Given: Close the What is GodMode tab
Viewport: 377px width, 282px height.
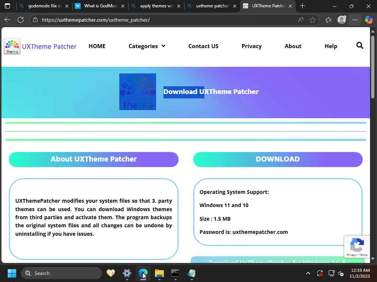Looking at the screenshot, I should pyautogui.click(x=123, y=6).
